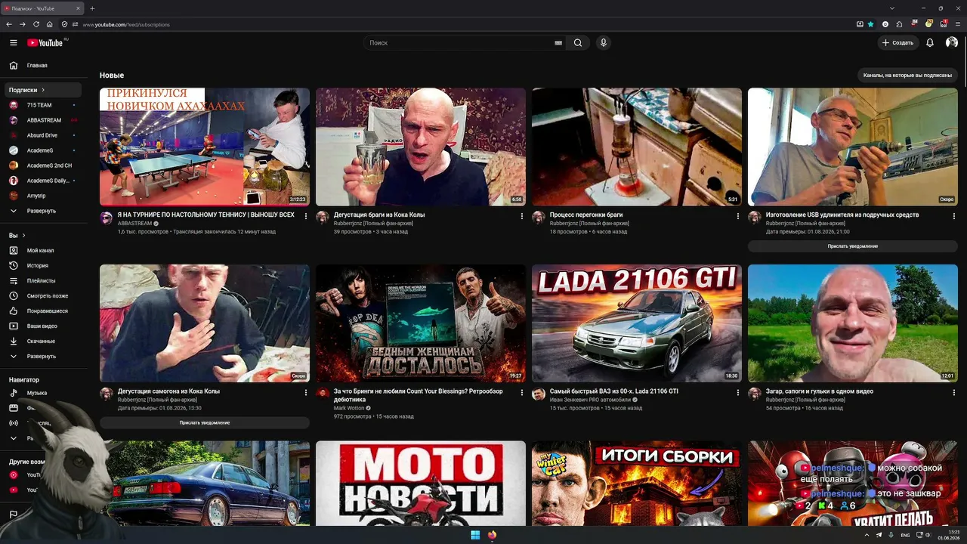Play the LADA 21106 GTI thumbnail

click(637, 323)
